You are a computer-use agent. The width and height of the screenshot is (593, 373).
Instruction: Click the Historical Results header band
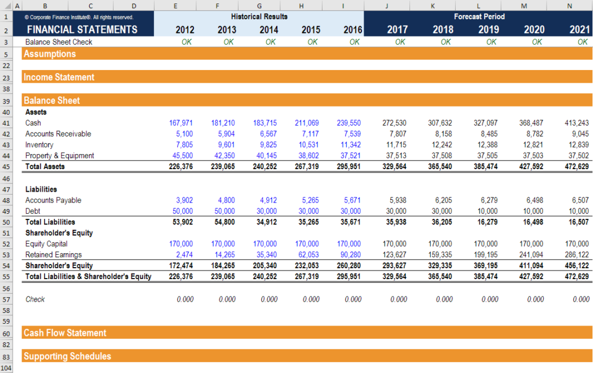pyautogui.click(x=259, y=17)
